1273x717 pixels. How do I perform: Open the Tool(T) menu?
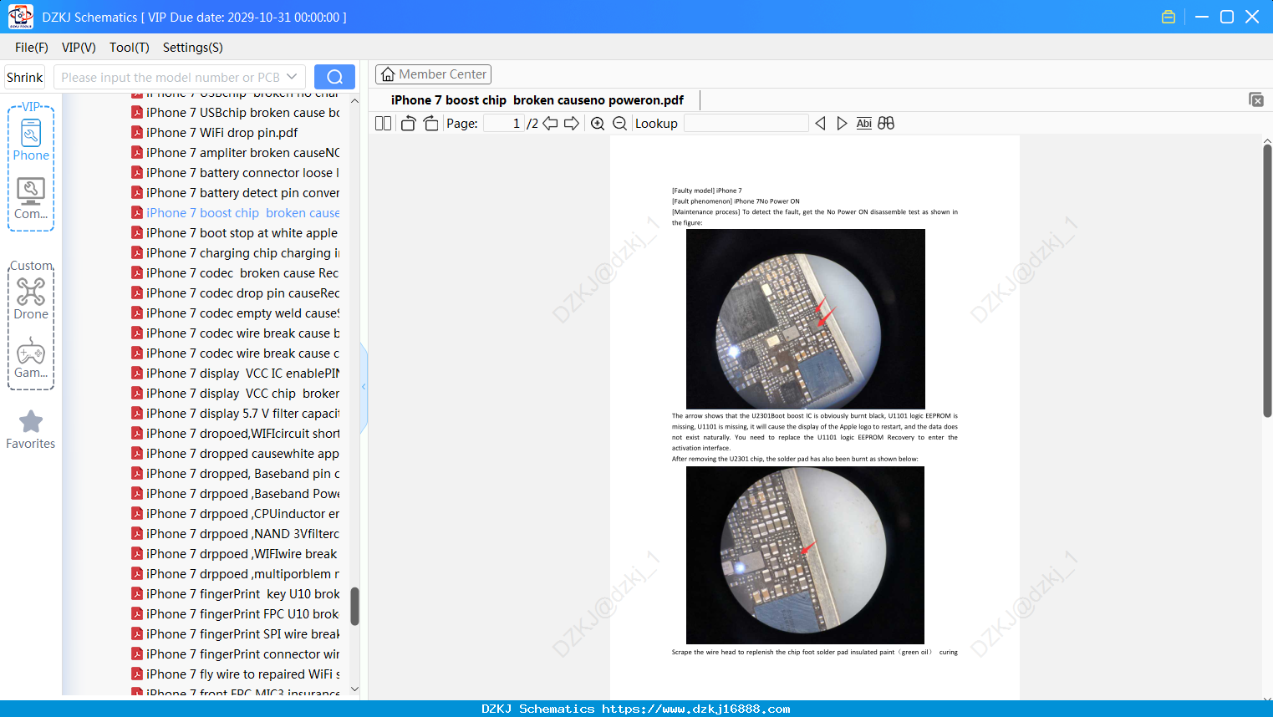tap(130, 48)
